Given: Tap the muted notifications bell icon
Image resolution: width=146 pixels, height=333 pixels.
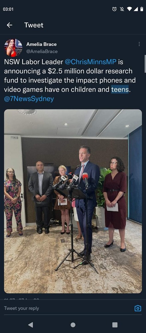Looking at the screenshot, I should click(122, 9).
